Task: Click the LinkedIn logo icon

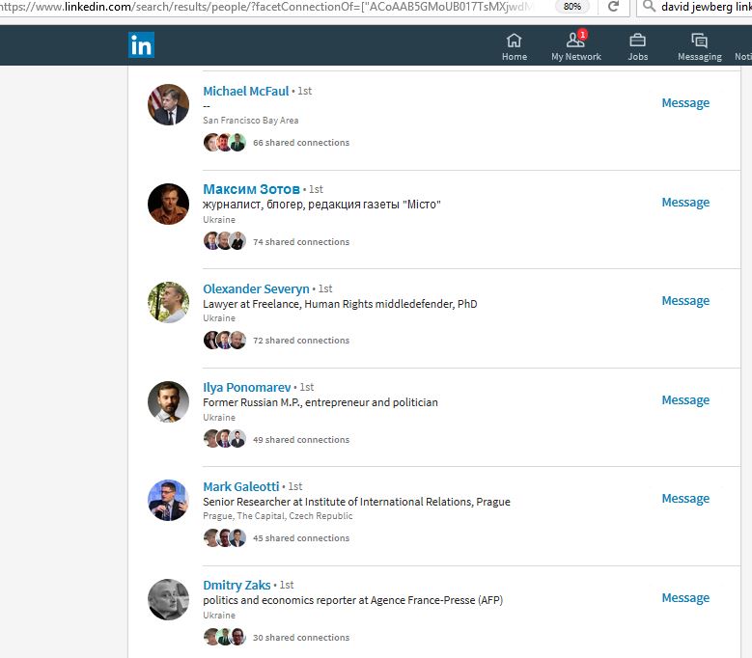Action: click(x=141, y=44)
